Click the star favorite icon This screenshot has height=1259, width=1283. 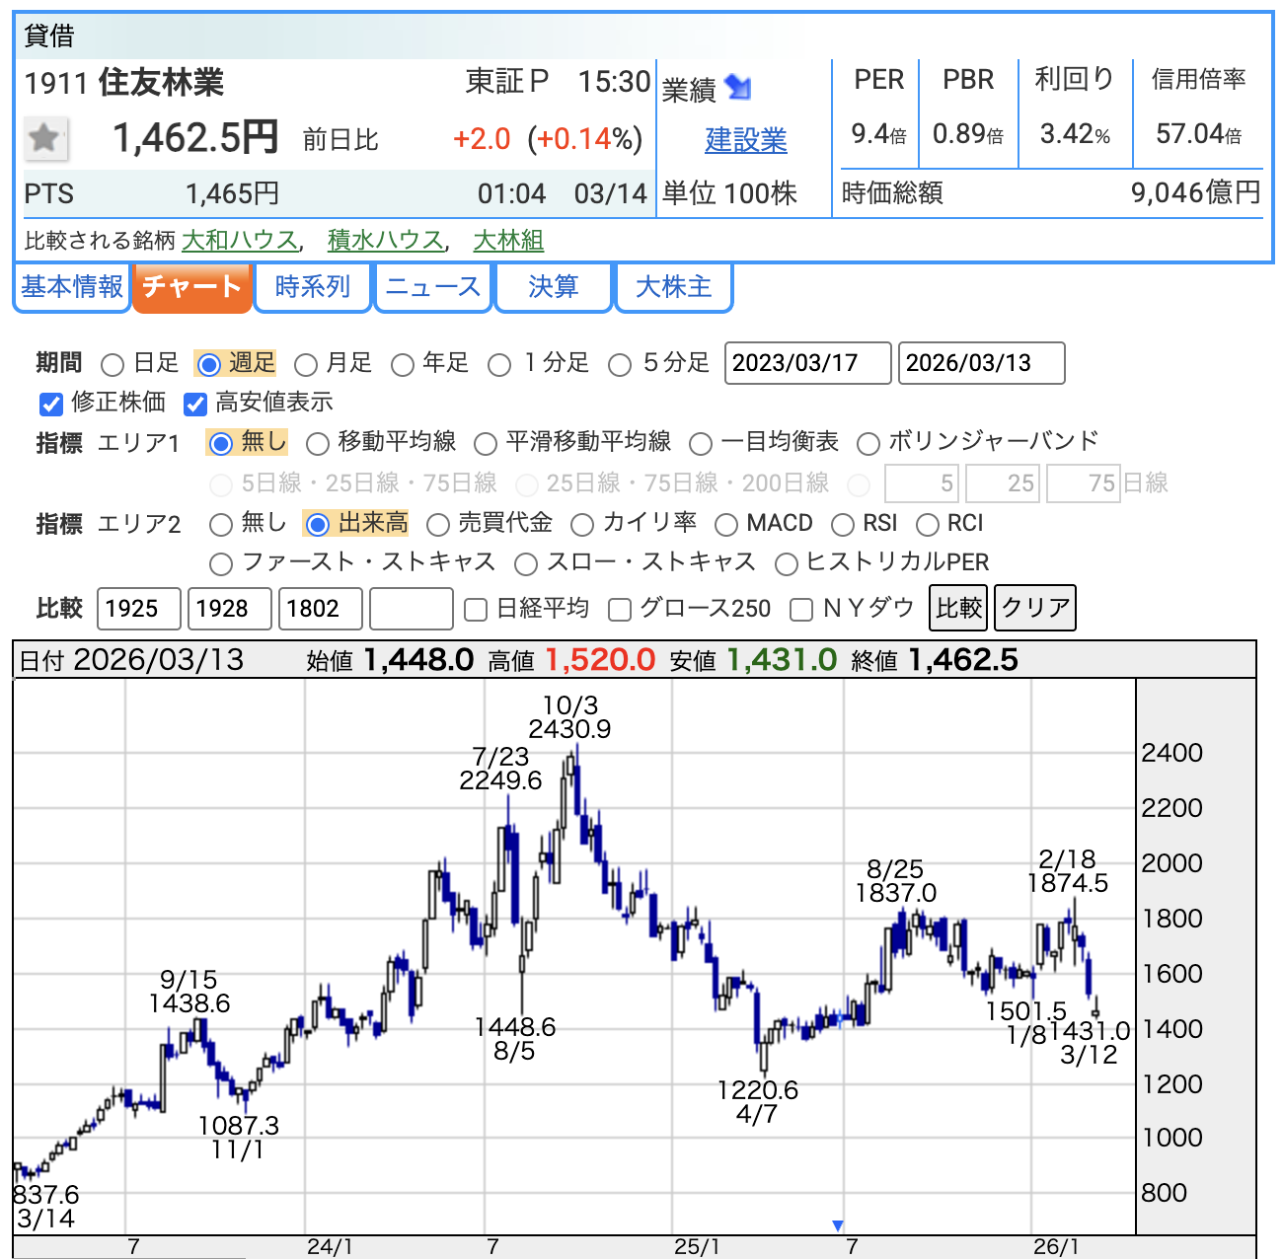(44, 138)
